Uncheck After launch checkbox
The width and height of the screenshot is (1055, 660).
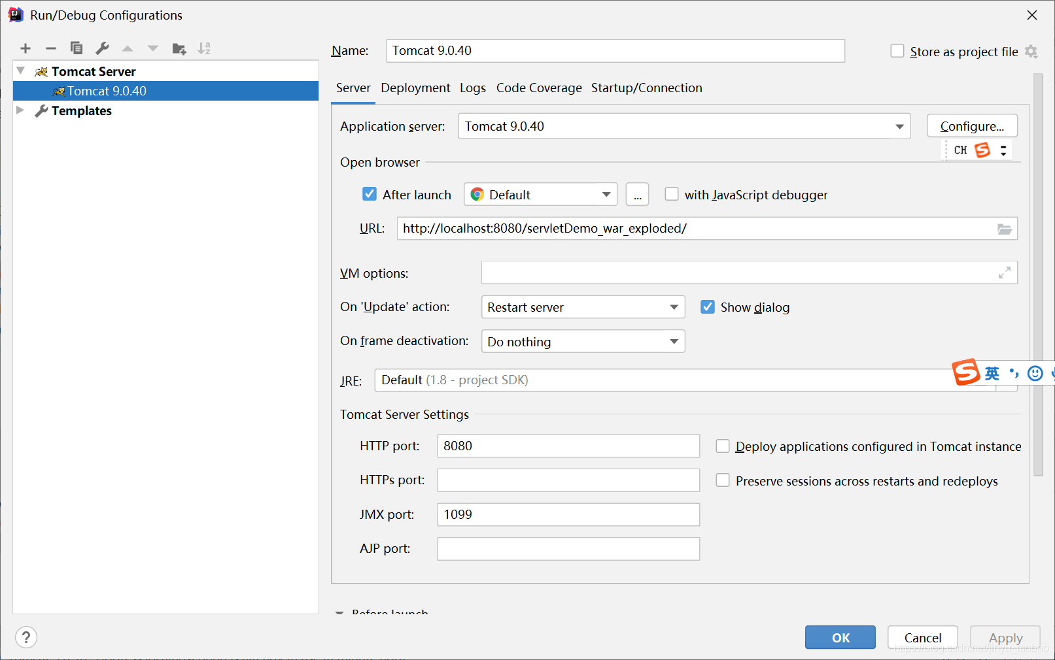pyautogui.click(x=370, y=194)
